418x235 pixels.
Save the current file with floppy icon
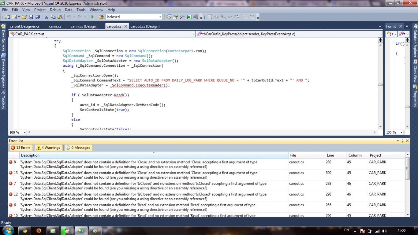(31, 17)
